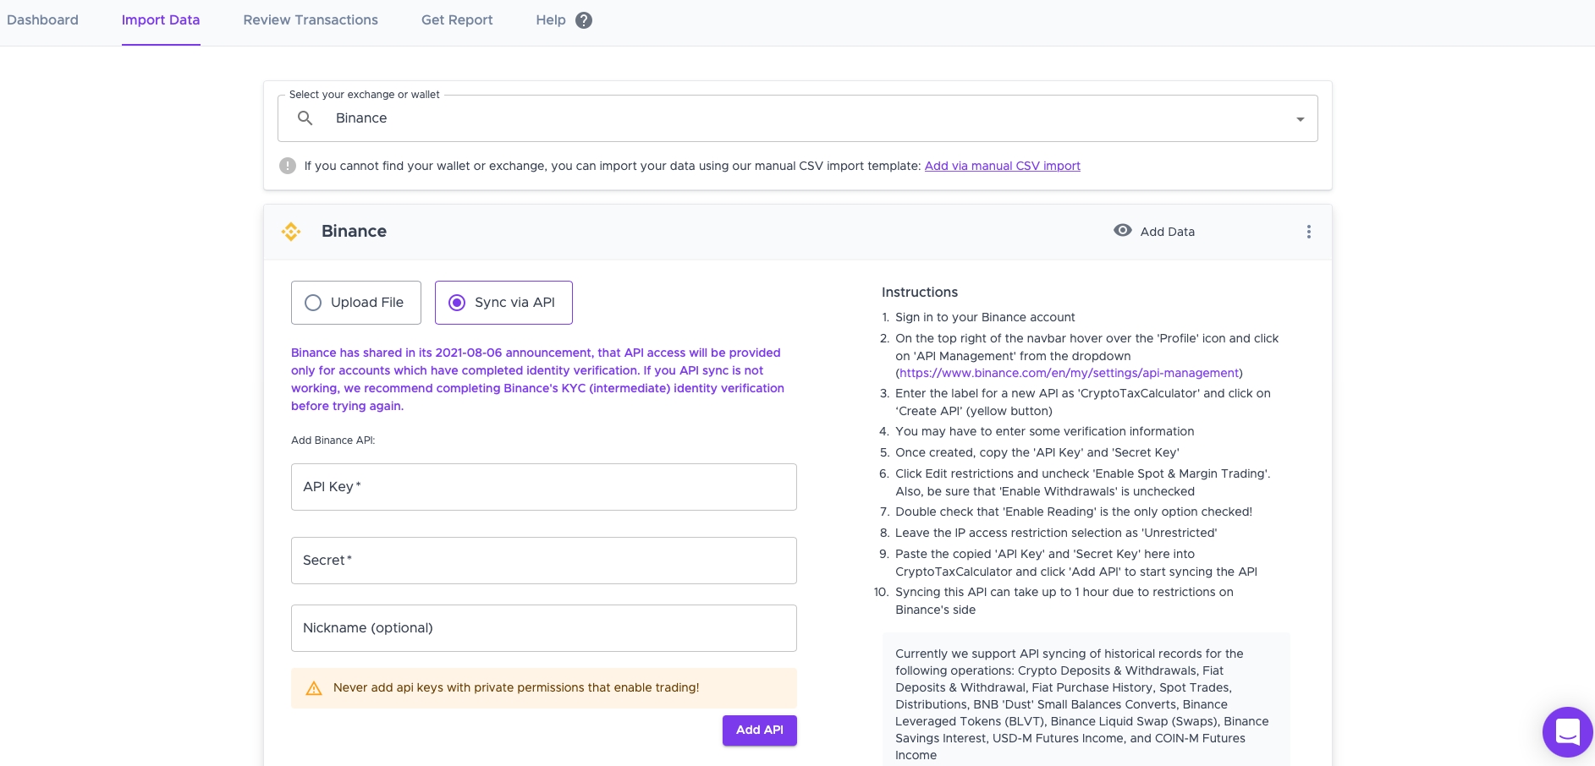The width and height of the screenshot is (1595, 766).
Task: Click the trading warning triangle icon
Action: pyautogui.click(x=314, y=688)
